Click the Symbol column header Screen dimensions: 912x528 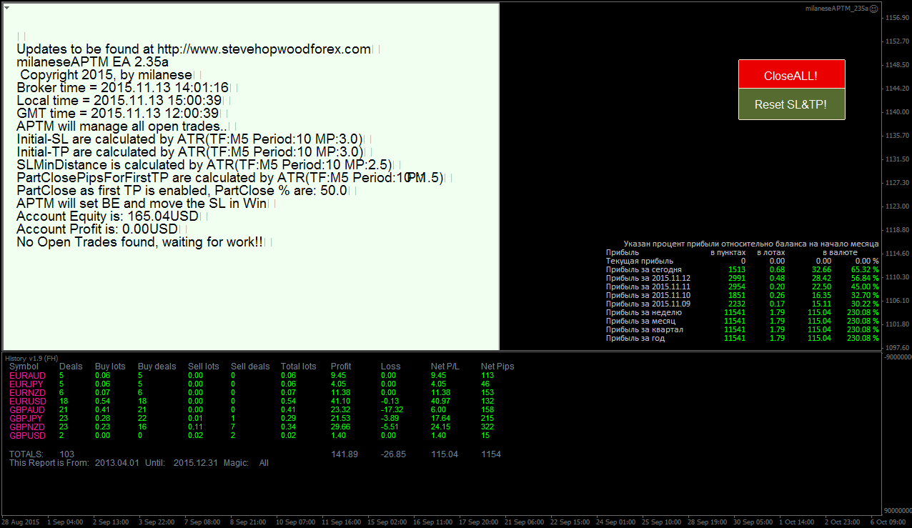pyautogui.click(x=24, y=367)
